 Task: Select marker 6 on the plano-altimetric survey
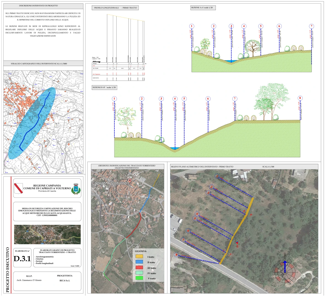tap(188, 231)
